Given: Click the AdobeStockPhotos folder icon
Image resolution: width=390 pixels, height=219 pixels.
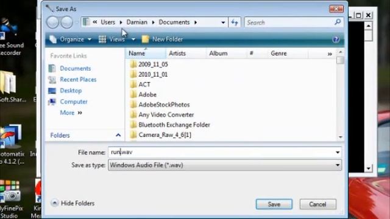Looking at the screenshot, I should 133,105.
